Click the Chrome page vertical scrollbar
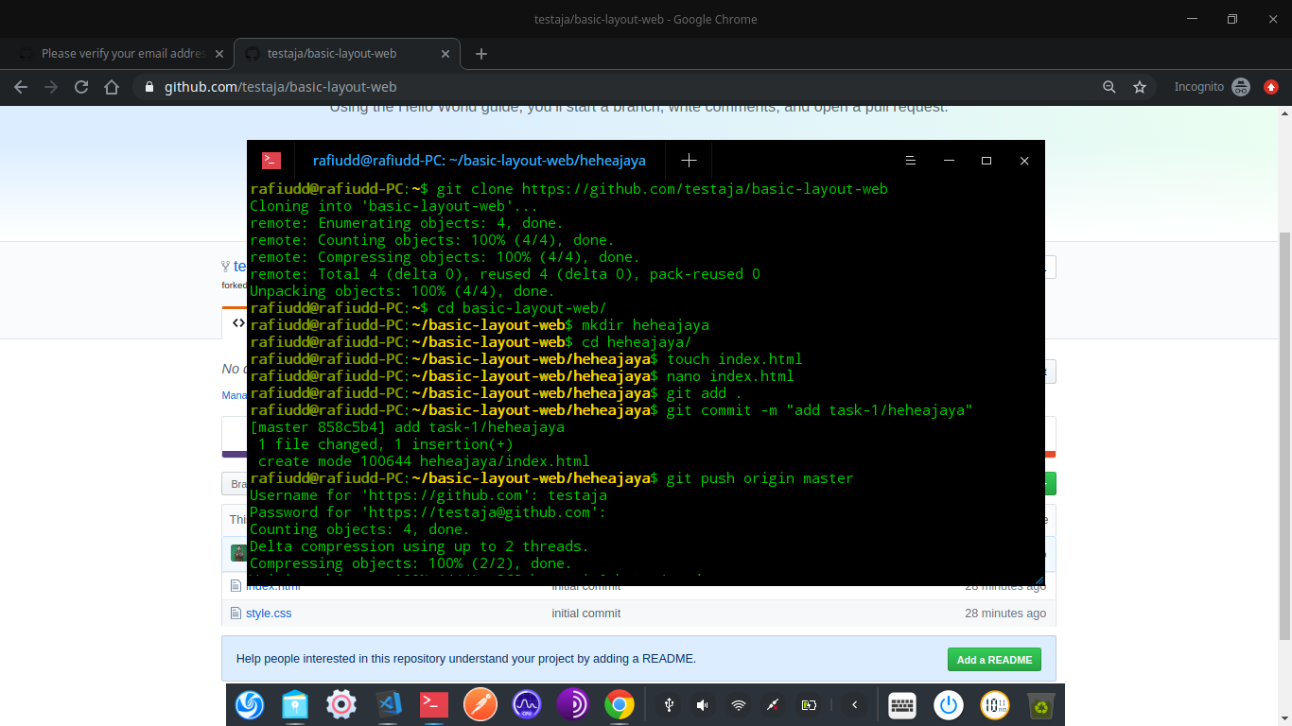This screenshot has width=1292, height=726. coord(1284,435)
